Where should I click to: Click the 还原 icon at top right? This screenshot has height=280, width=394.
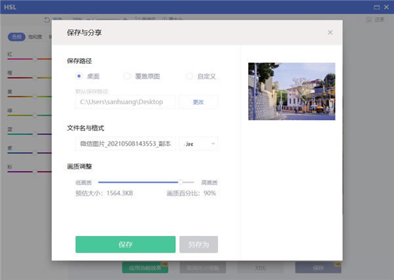[369, 19]
